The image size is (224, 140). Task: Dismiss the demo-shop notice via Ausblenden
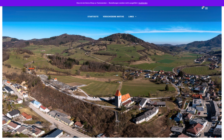coord(143,3)
